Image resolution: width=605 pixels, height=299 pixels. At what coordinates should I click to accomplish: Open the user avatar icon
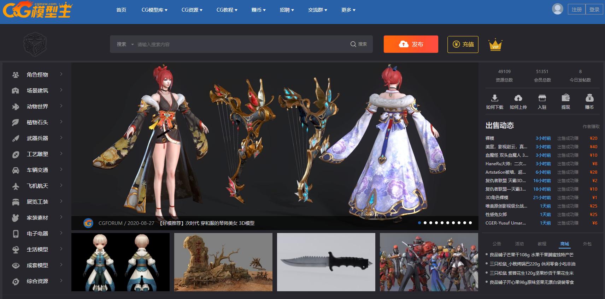tap(557, 9)
